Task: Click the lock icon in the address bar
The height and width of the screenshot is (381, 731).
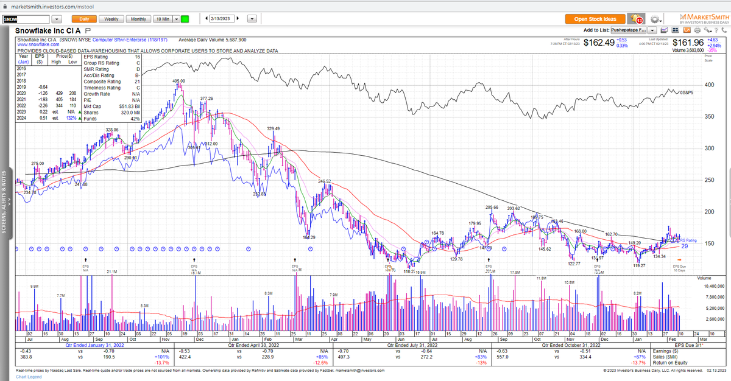Action: click(x=5, y=5)
